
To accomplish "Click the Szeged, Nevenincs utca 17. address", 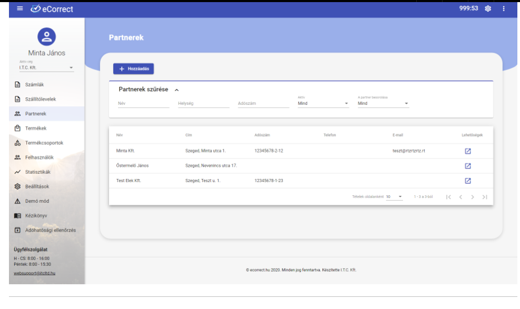I will click(x=211, y=166).
